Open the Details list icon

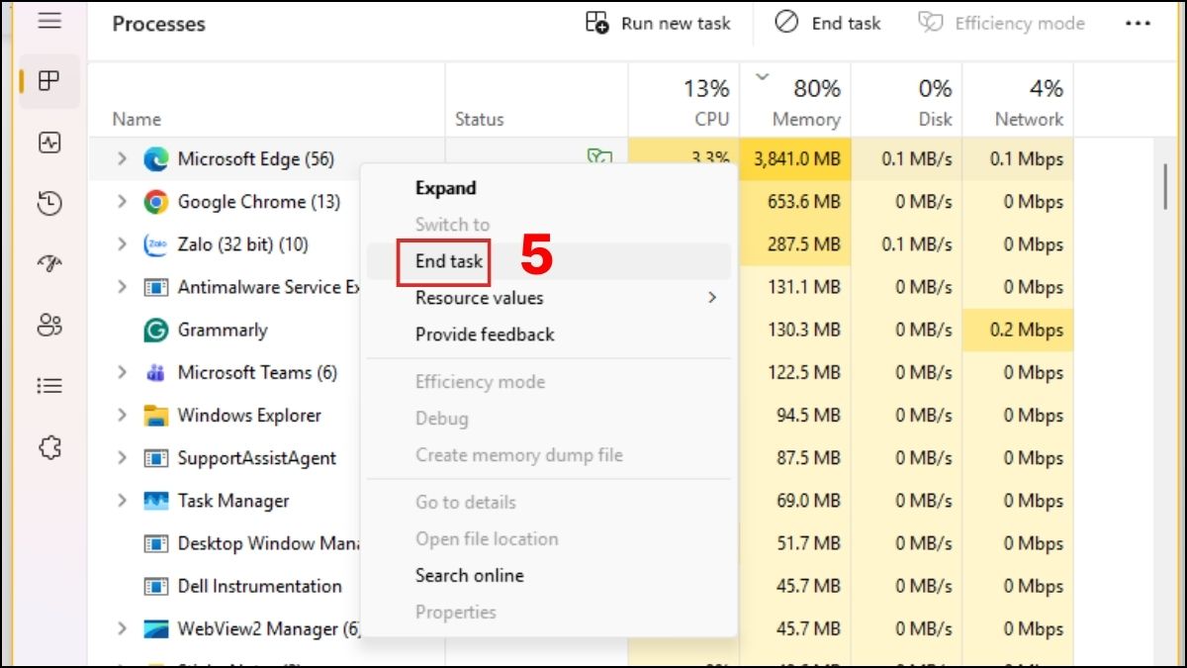tap(49, 386)
